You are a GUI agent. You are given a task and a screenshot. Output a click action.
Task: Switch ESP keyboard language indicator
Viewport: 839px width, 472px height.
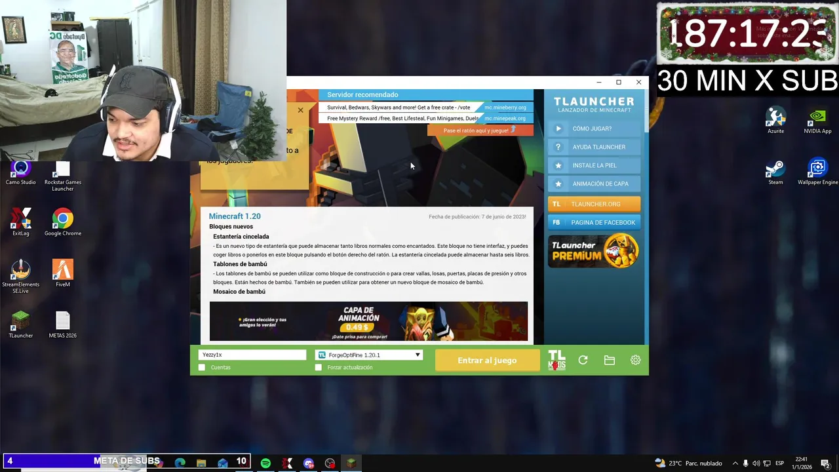pos(780,463)
